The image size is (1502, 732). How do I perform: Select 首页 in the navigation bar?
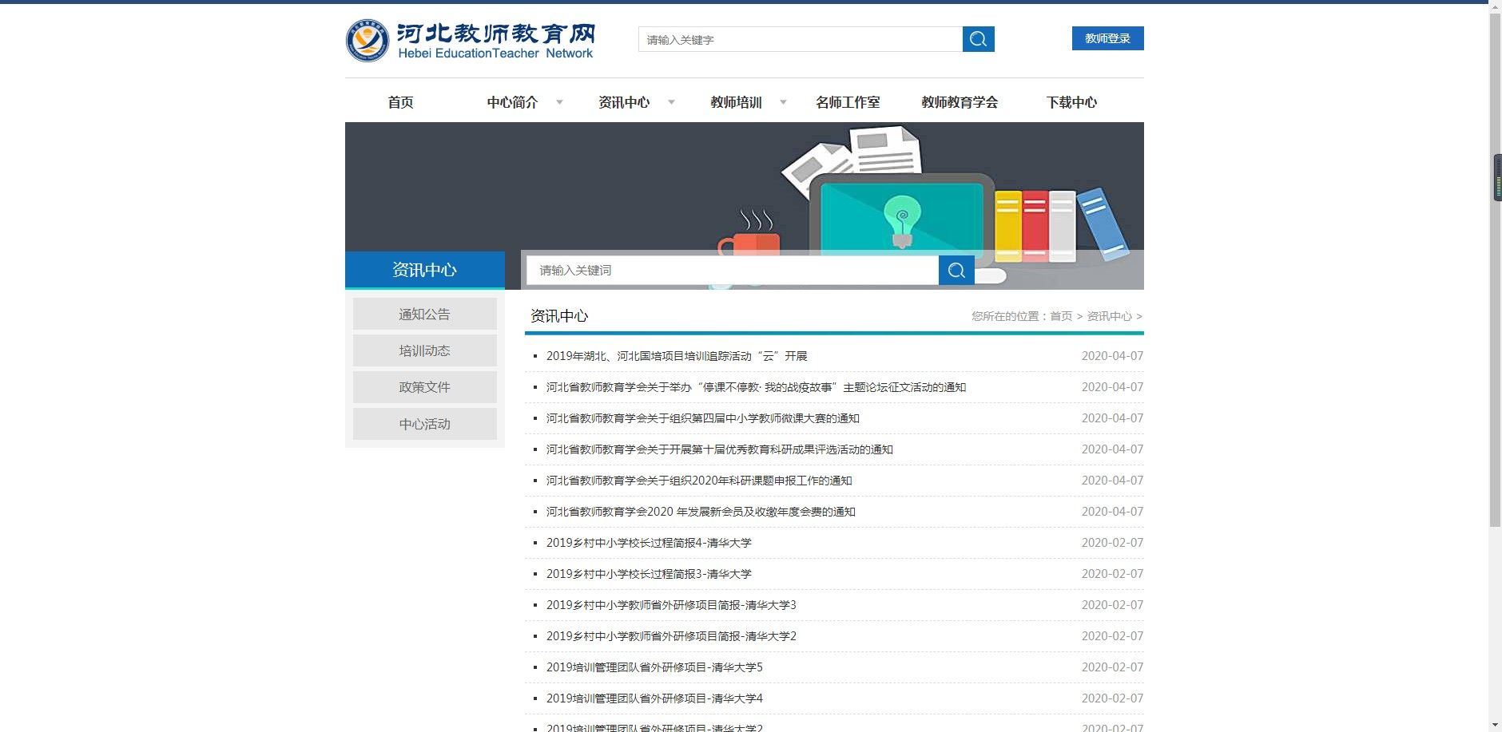click(x=400, y=101)
